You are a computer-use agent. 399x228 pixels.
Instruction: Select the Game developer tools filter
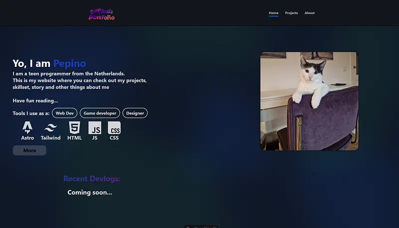coord(100,113)
